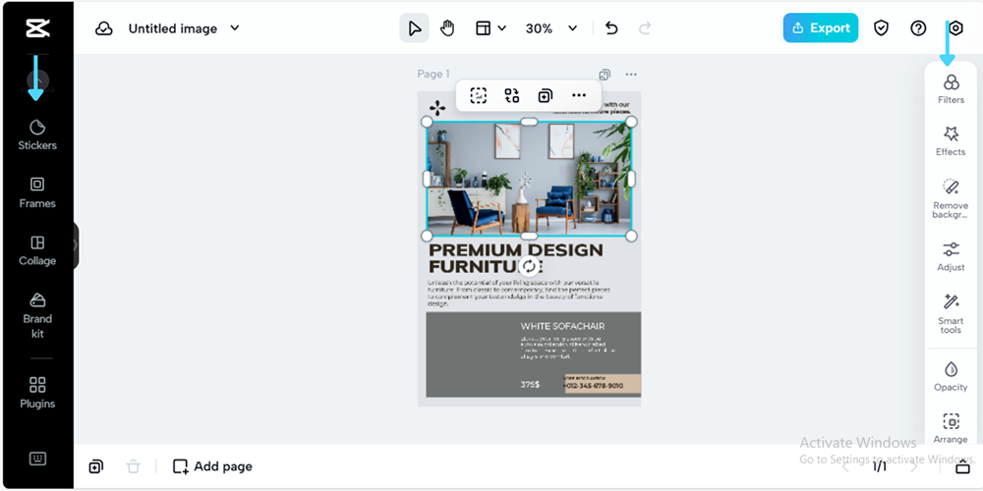Open the Brand kit panel

(x=37, y=315)
